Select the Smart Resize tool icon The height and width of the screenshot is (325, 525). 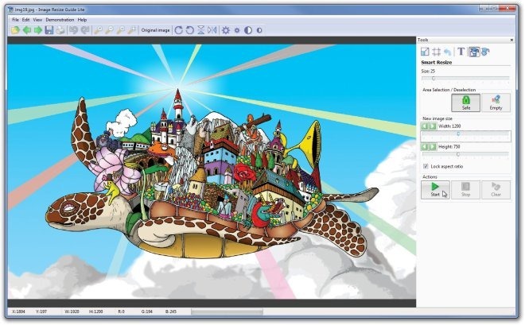[474, 52]
